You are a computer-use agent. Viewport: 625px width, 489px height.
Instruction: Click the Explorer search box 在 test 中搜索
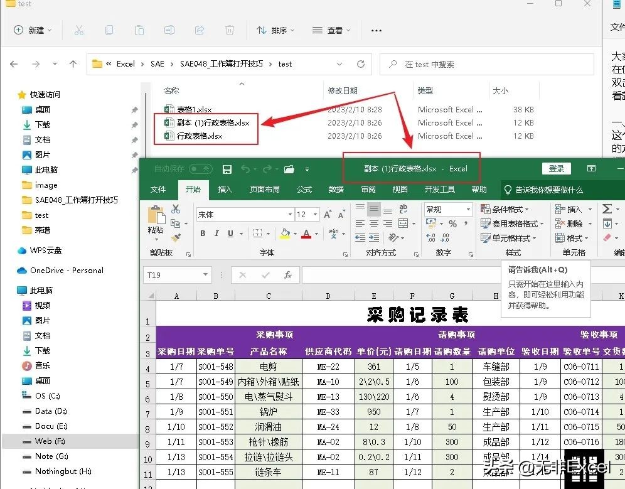point(487,64)
